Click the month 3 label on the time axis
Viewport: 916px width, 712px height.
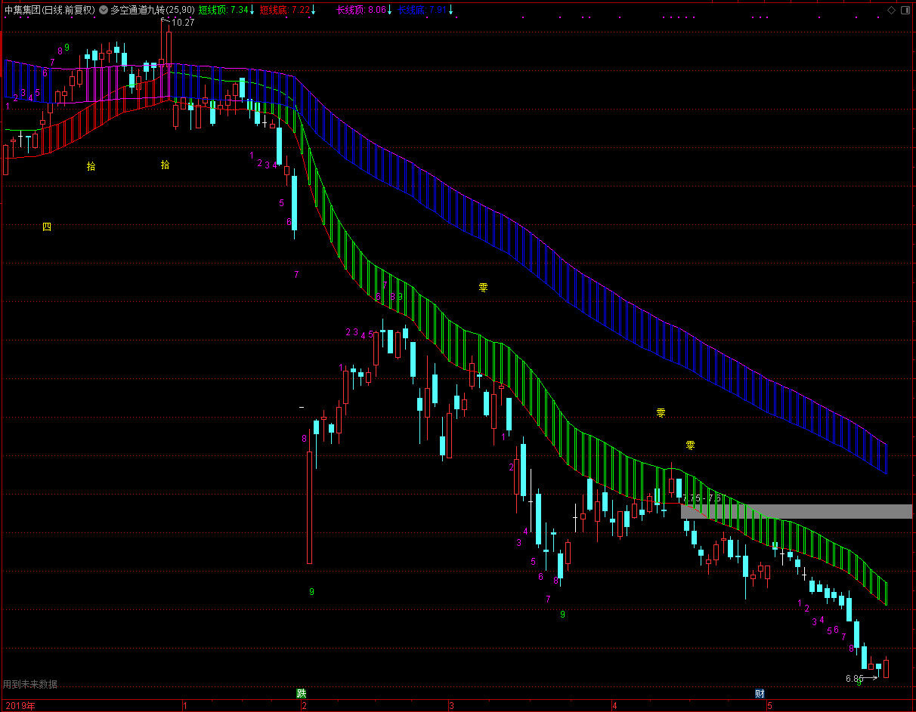click(451, 706)
